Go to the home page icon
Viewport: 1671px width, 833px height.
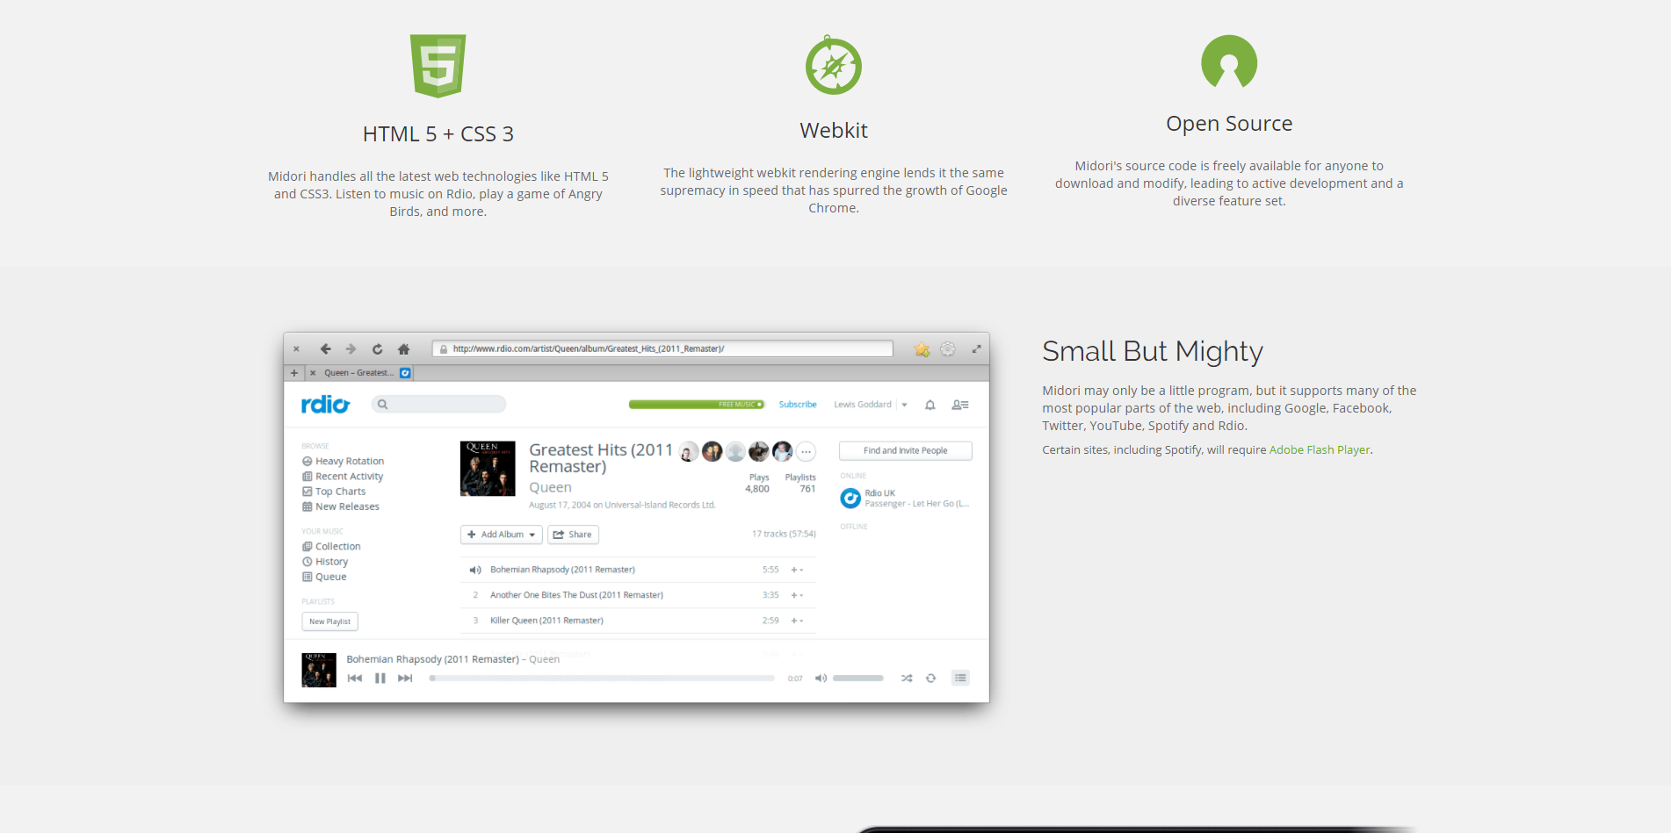(403, 348)
